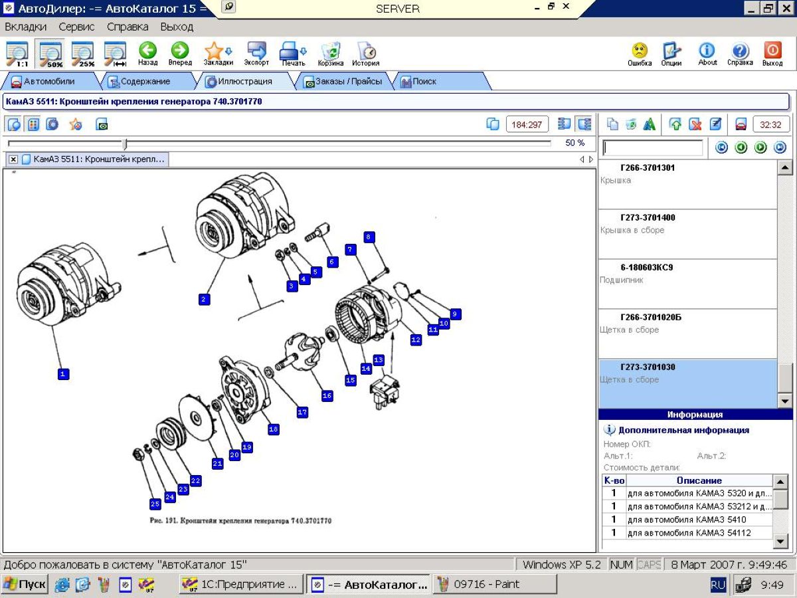Open the Выход menu in menu bar

click(177, 27)
